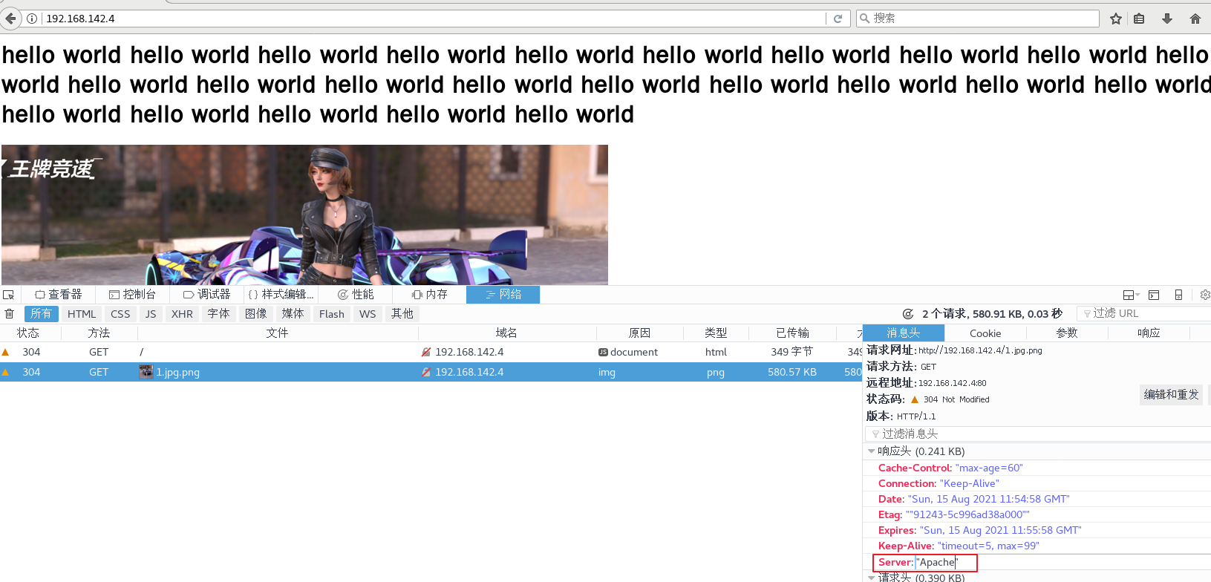Viewport: 1211px width, 582px height.
Task: Click the Server "Apache" header value
Action: (x=938, y=563)
